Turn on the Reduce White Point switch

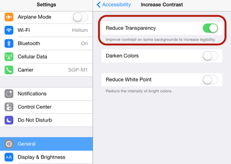[x=210, y=80]
